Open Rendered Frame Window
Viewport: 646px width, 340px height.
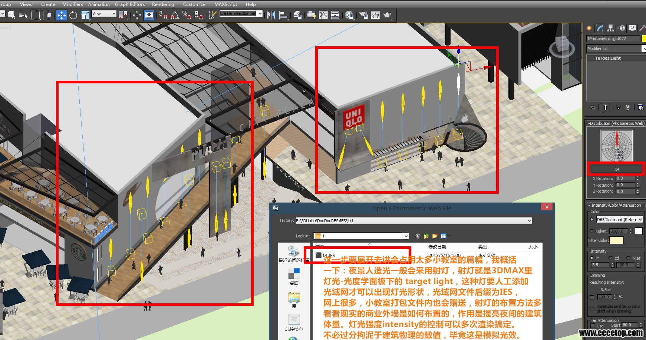pyautogui.click(x=375, y=15)
